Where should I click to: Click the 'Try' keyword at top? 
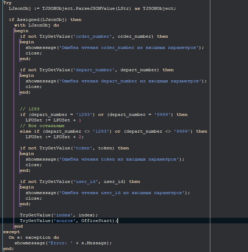click(x=7, y=3)
